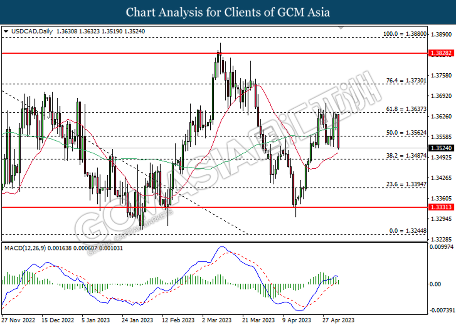456x326 pixels.
Task: Click the red 1.33313 price tag
Action: [441, 207]
